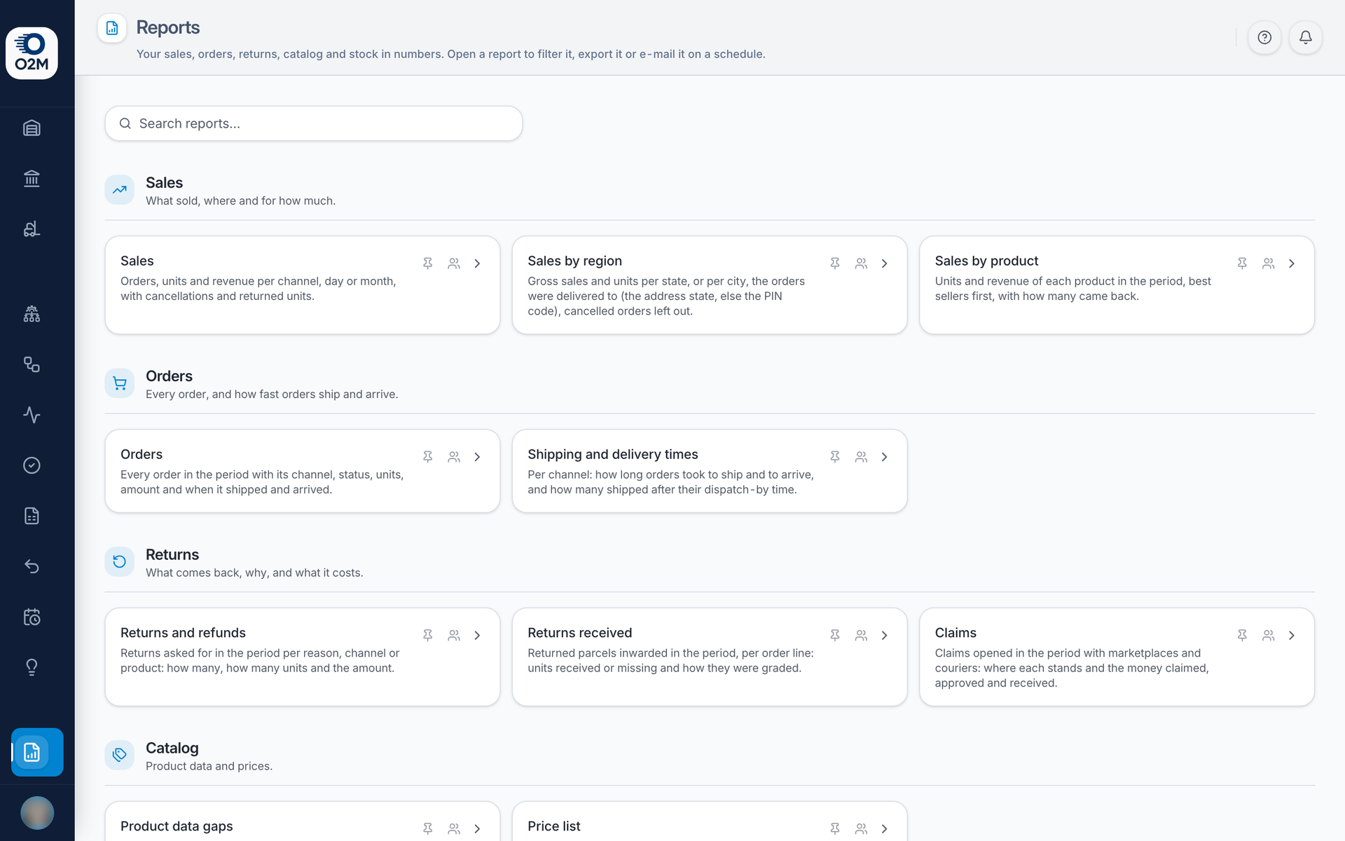Click the O2M logo in sidebar

32,53
